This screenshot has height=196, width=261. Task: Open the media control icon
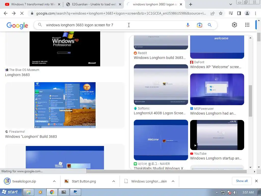[231, 13]
